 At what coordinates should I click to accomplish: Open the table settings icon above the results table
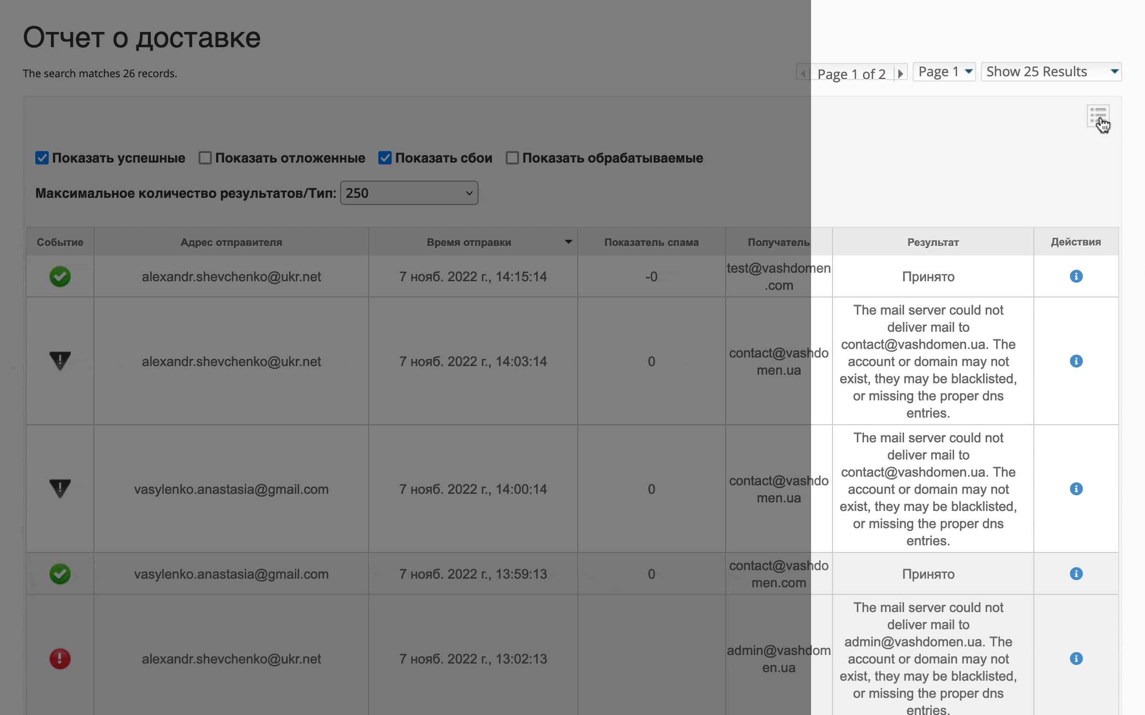[x=1098, y=116]
